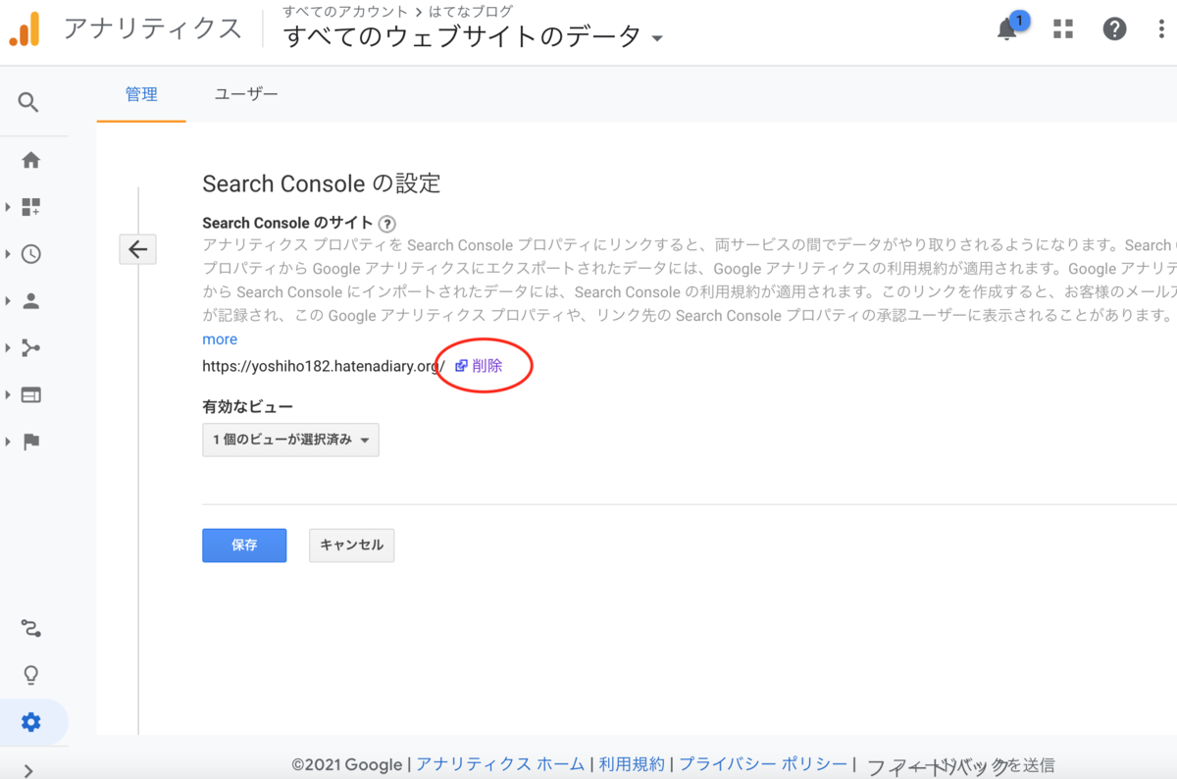1177x779 pixels.
Task: Click the external link icon beside 削除
Action: pyautogui.click(x=461, y=366)
